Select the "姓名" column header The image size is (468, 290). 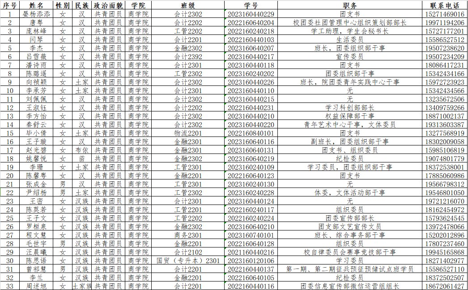[x=36, y=5]
